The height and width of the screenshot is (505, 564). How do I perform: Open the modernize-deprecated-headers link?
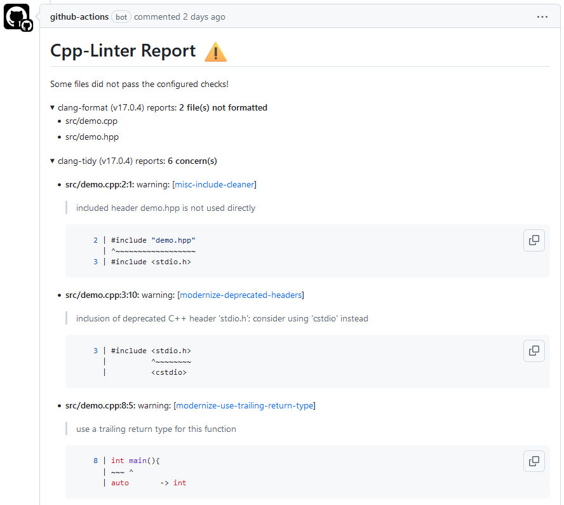(x=242, y=295)
